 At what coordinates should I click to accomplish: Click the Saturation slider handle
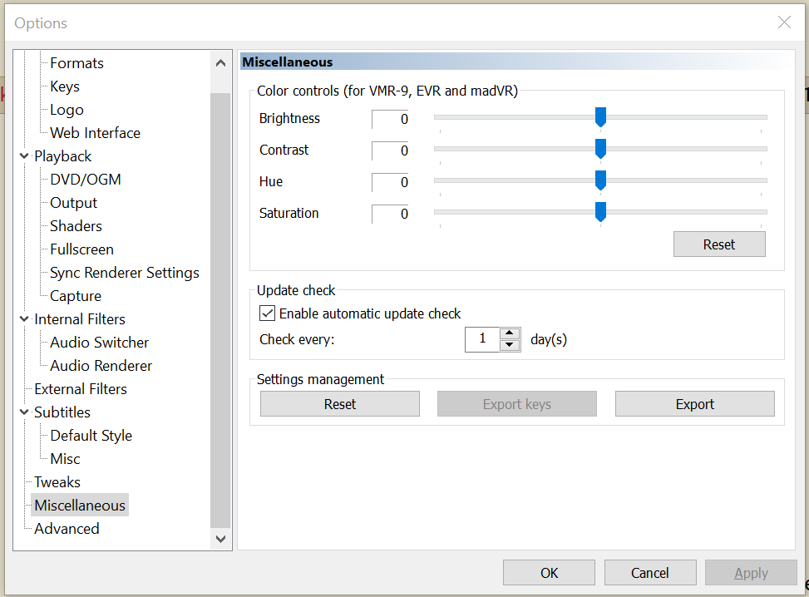point(600,212)
